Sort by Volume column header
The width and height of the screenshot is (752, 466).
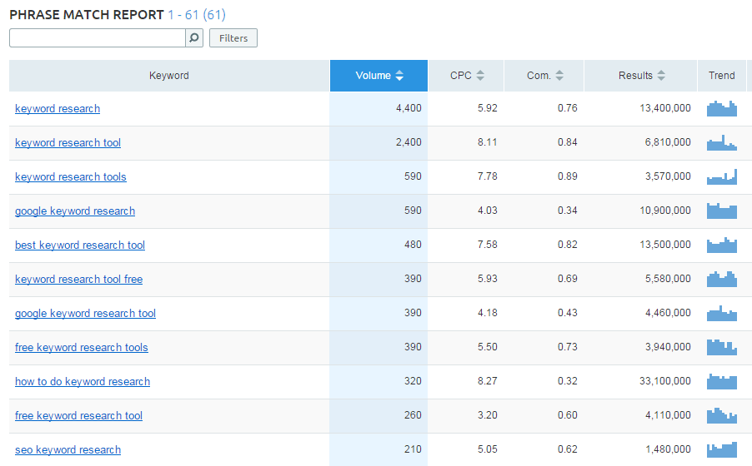point(379,76)
